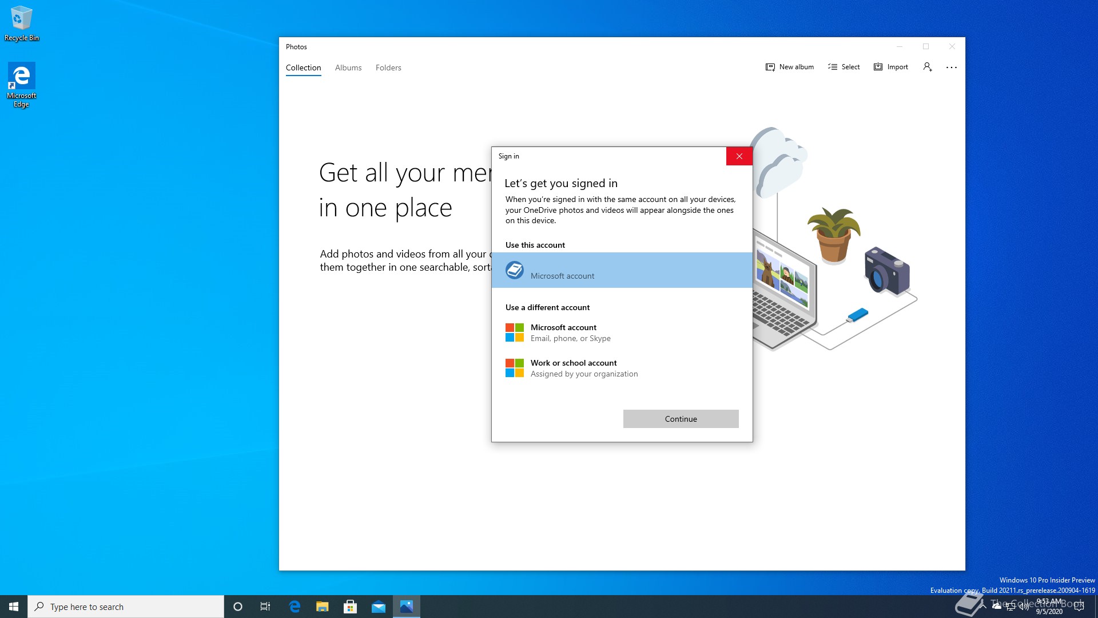The image size is (1098, 618).
Task: Close the Photos window
Action: click(x=952, y=46)
